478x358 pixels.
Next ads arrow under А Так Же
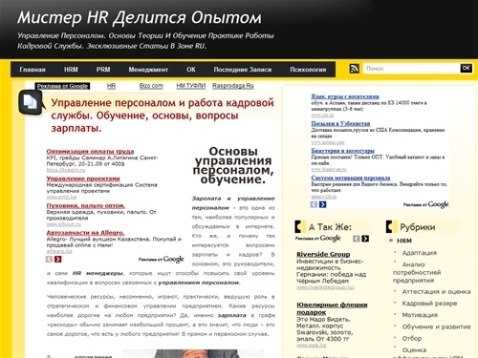365,239
